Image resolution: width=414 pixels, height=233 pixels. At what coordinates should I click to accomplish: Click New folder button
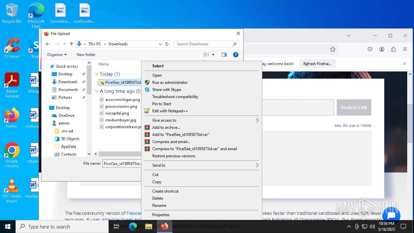pos(86,55)
